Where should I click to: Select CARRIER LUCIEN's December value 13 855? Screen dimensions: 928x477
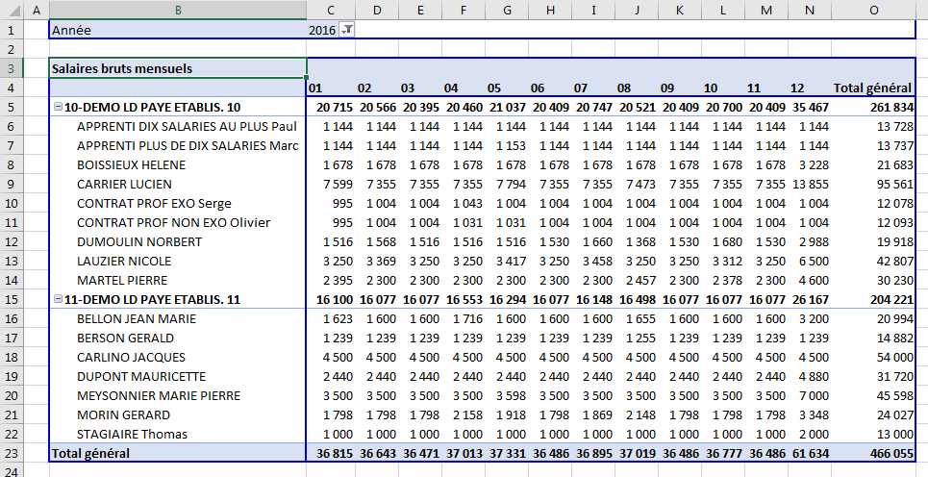click(x=811, y=184)
